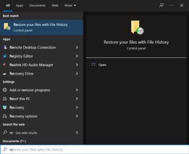
Task: Click the Recovery control panel icon
Action: pos(5,107)
